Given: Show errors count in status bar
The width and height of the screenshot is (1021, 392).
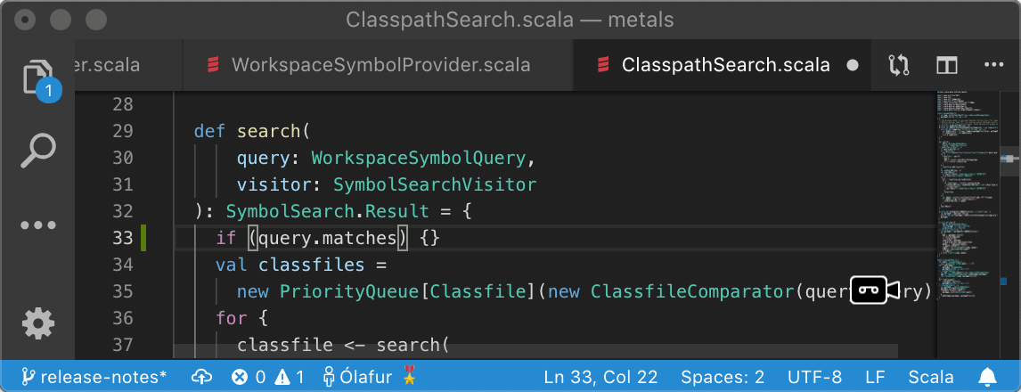Looking at the screenshot, I should [249, 376].
